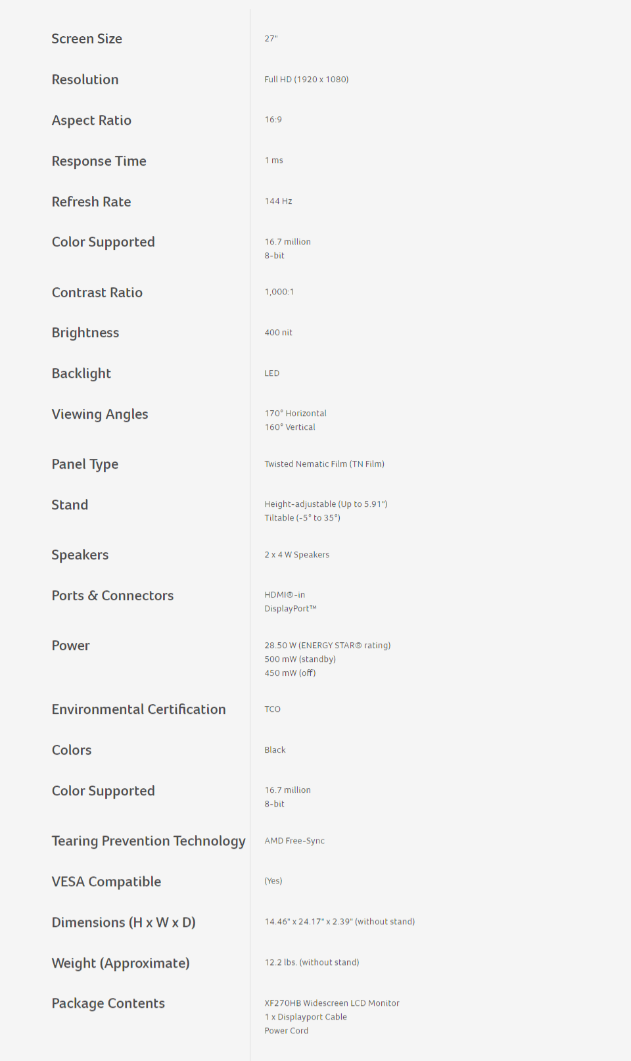
Task: Click the Contrast Ratio label
Action: (97, 293)
